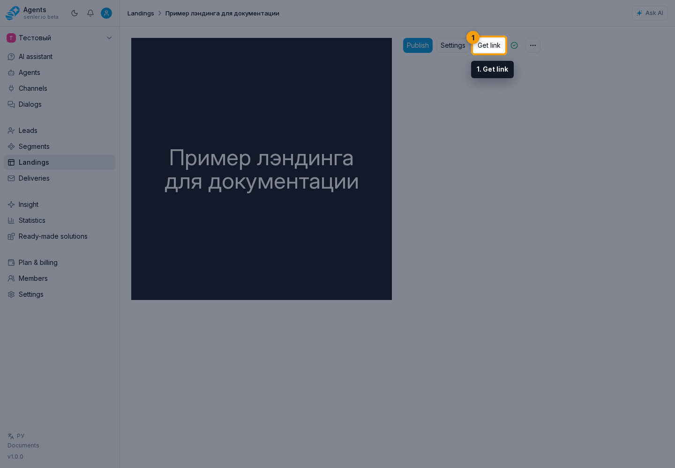Open Plan & billing

click(x=60, y=263)
